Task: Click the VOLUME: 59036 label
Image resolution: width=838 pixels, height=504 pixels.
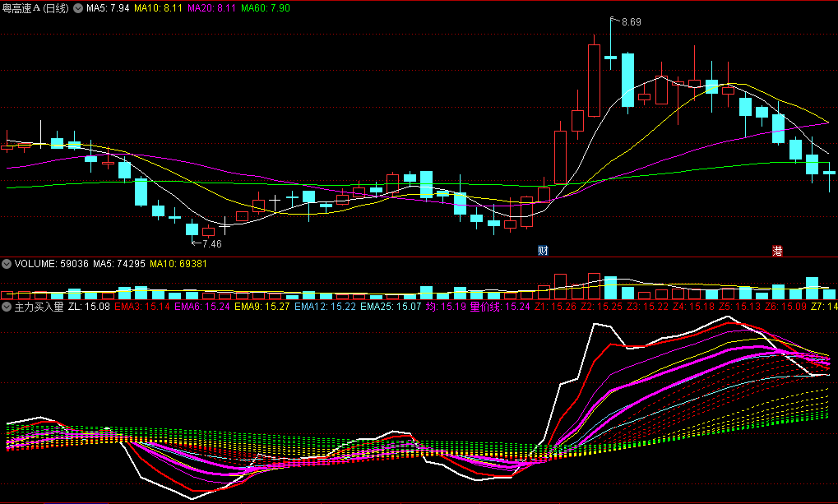Action: tap(51, 263)
